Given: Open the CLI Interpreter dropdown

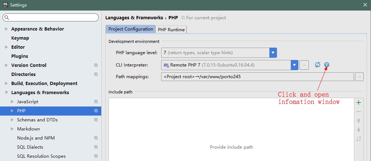Looking at the screenshot, I should (x=294, y=65).
